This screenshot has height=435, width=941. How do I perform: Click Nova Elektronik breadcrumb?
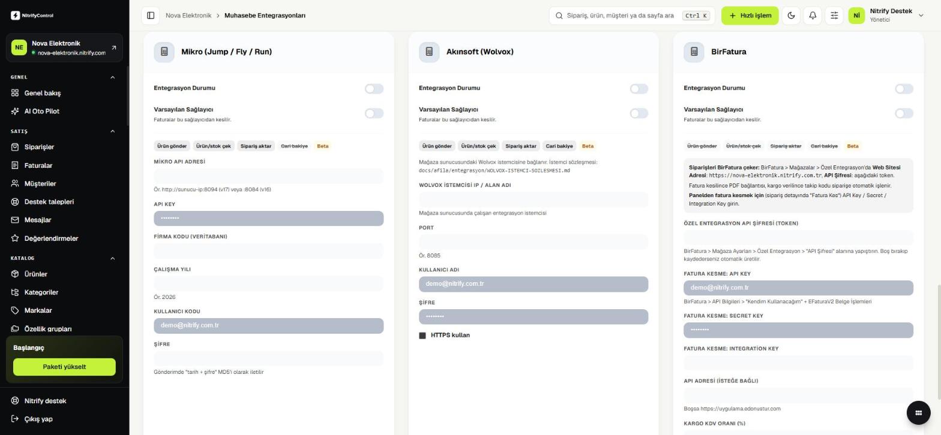188,16
